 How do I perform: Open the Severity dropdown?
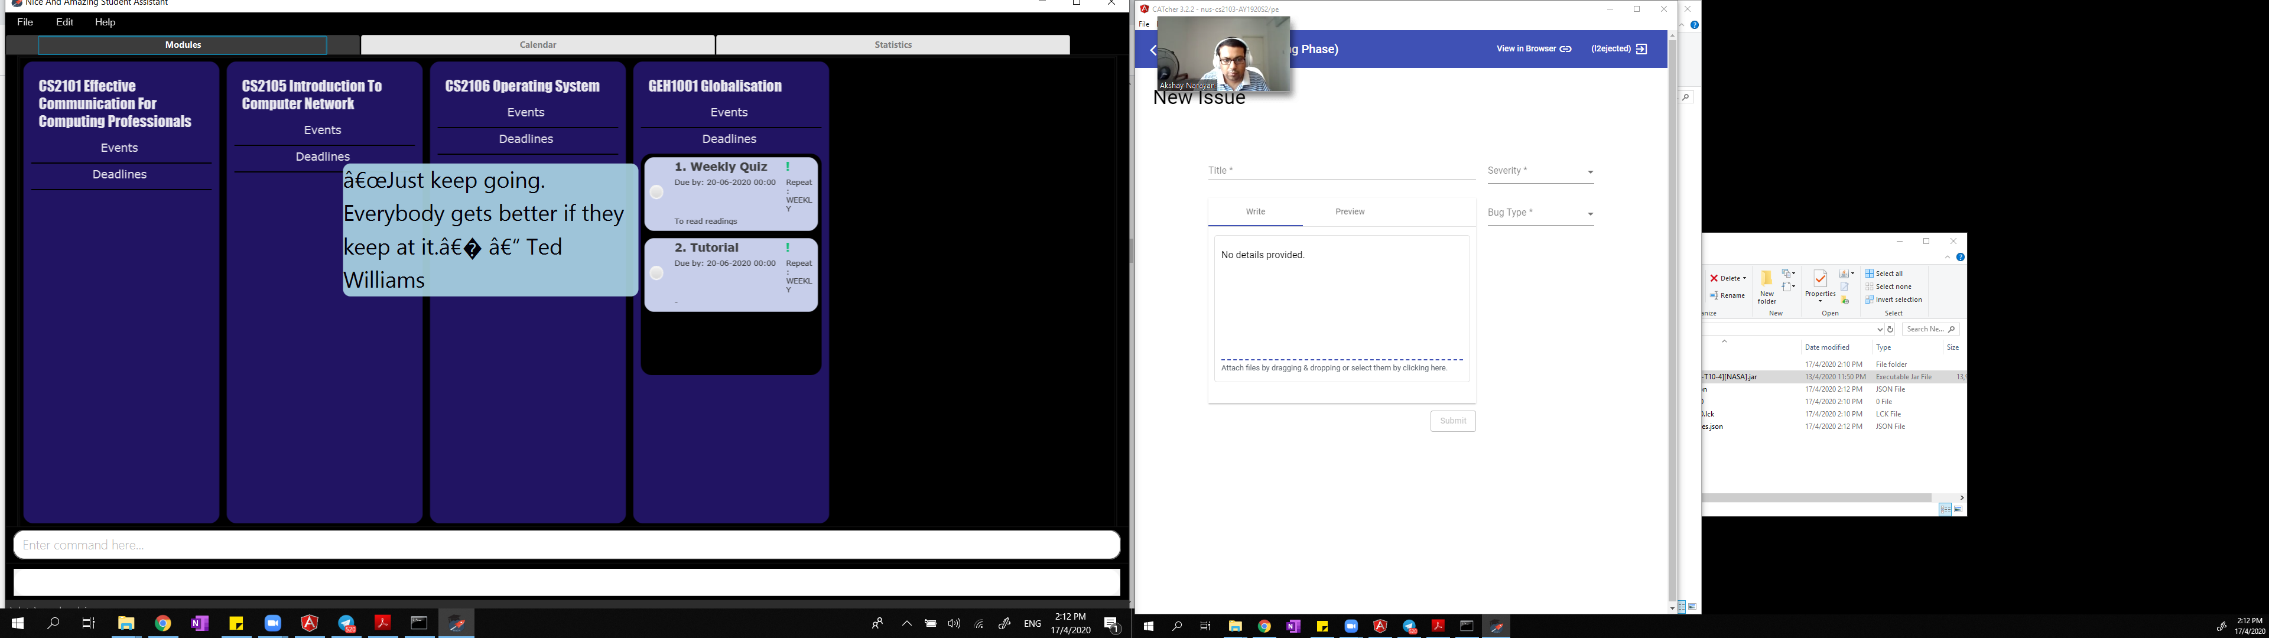click(x=1540, y=172)
